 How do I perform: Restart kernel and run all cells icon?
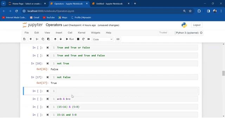tap(89, 39)
